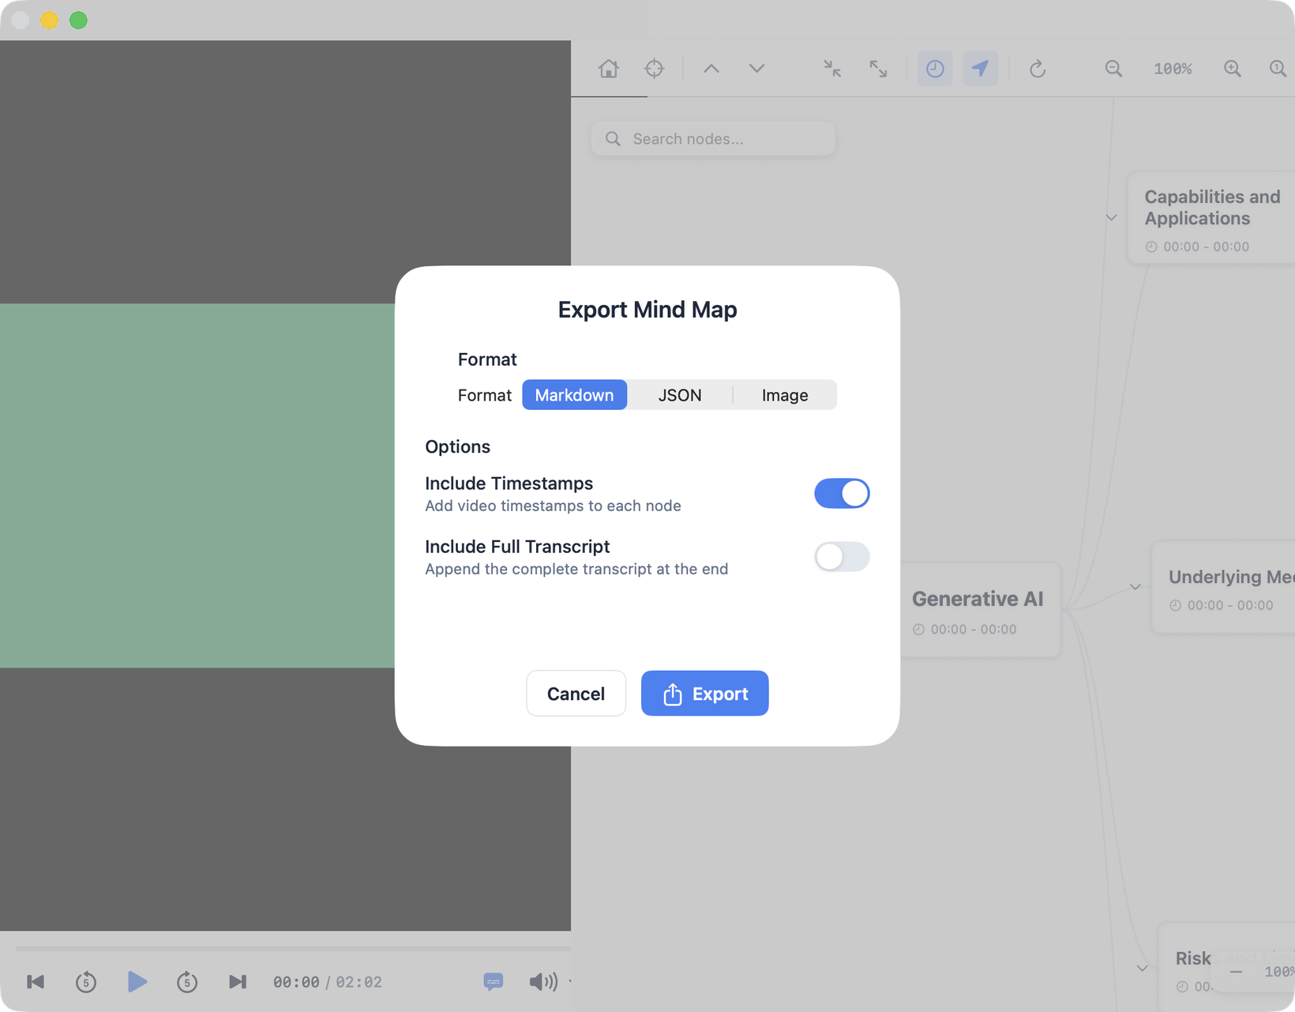Click the minus button in the zoom widget
This screenshot has width=1295, height=1012.
point(1236,972)
